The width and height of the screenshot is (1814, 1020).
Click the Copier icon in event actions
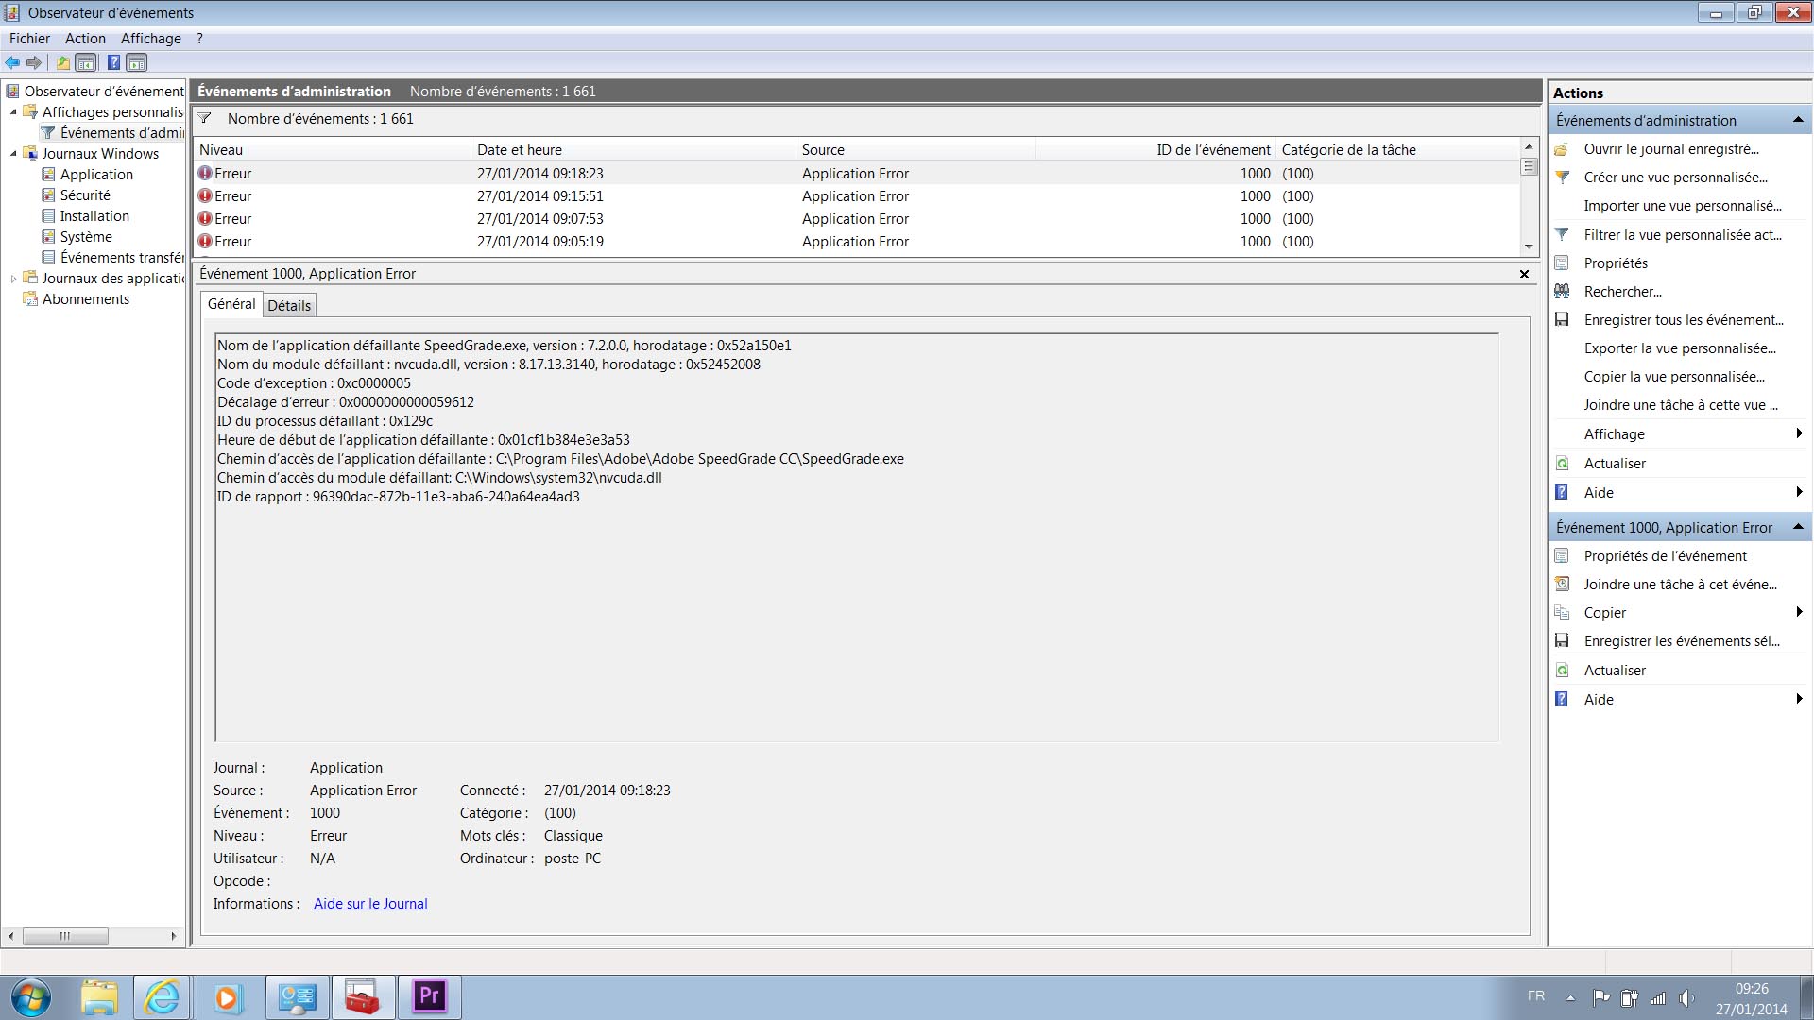point(1563,613)
